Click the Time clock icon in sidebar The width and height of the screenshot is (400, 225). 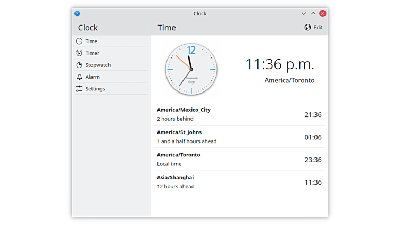point(79,41)
